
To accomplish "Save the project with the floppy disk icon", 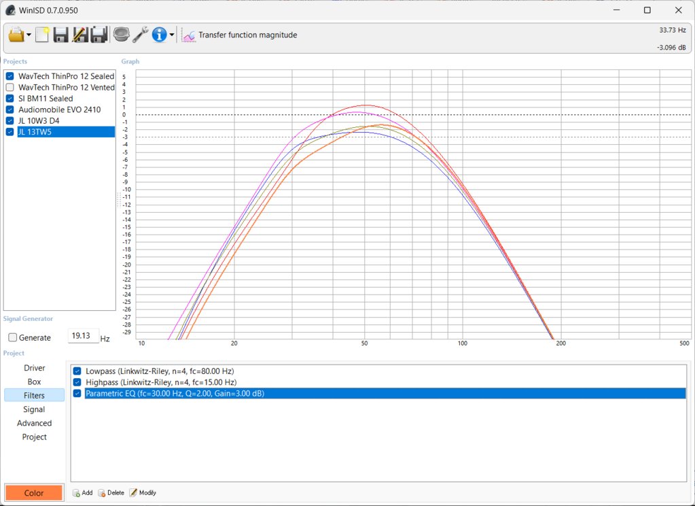I will pyautogui.click(x=60, y=35).
